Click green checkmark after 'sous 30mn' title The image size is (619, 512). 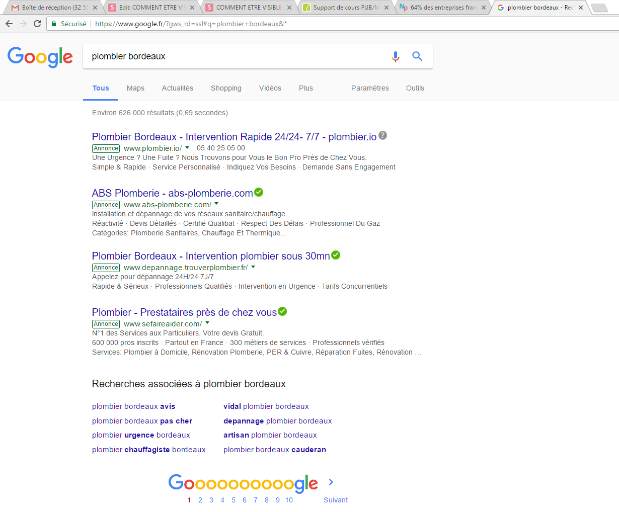point(336,255)
